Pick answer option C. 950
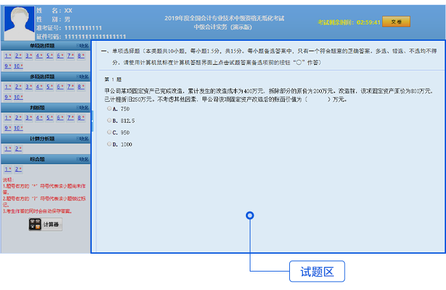The width and height of the screenshot is (446, 290). click(x=110, y=133)
